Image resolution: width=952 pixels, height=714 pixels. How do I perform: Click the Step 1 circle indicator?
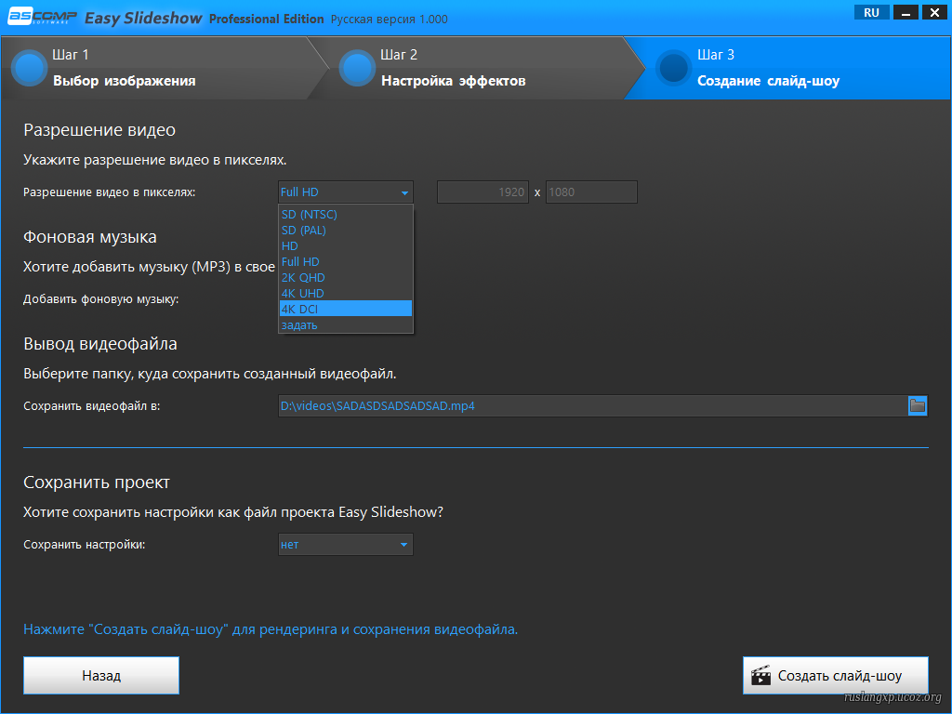pos(29,68)
